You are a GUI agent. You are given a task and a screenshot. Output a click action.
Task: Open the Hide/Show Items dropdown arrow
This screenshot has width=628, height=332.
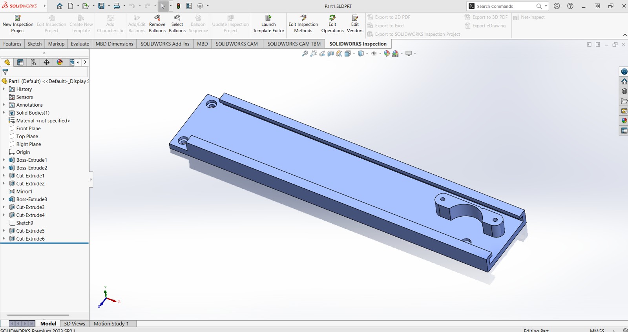click(x=380, y=53)
